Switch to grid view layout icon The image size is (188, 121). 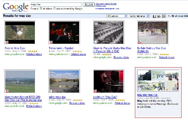coord(164,16)
